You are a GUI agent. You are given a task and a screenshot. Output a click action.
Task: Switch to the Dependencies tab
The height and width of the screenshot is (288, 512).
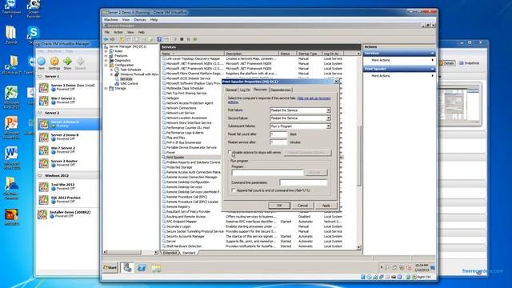281,90
